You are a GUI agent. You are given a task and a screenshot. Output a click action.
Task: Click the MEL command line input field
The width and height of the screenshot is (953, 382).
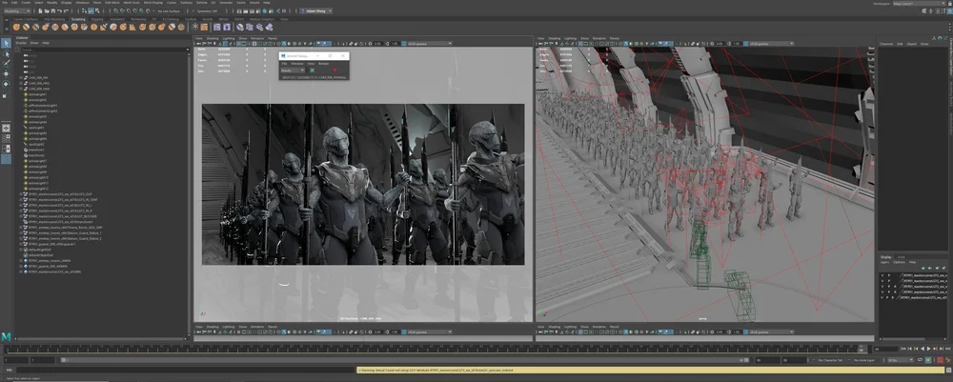[186, 370]
